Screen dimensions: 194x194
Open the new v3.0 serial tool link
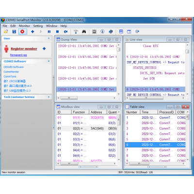pos(17,86)
